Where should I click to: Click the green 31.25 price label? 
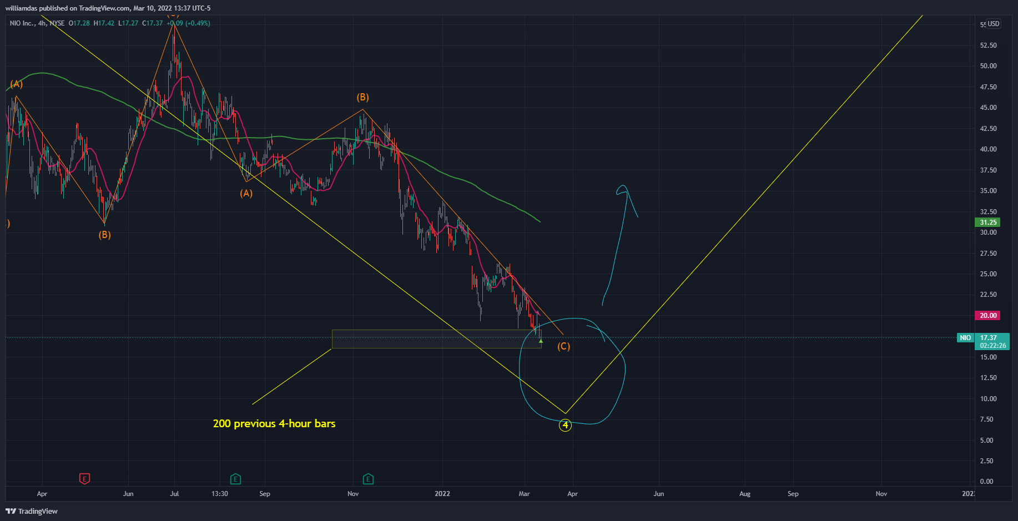[x=988, y=222]
